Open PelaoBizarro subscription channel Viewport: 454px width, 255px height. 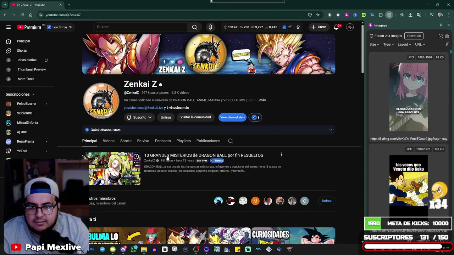pyautogui.click(x=26, y=104)
